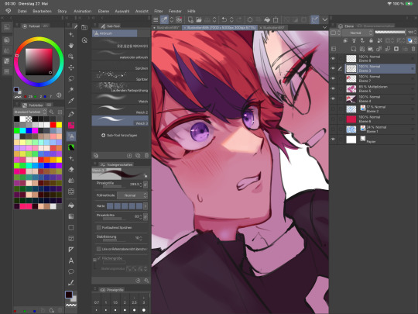Image resolution: width=418 pixels, height=314 pixels.
Task: Hide the Ebene 8 layer
Action: pos(333,58)
